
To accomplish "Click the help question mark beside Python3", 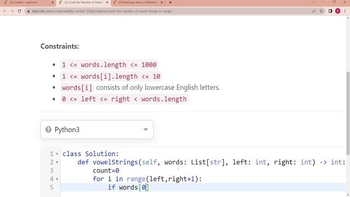I will click(48, 130).
